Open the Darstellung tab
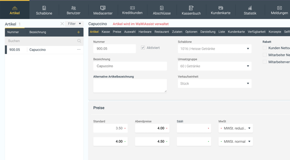This screenshot has height=160, width=290. (x=208, y=32)
